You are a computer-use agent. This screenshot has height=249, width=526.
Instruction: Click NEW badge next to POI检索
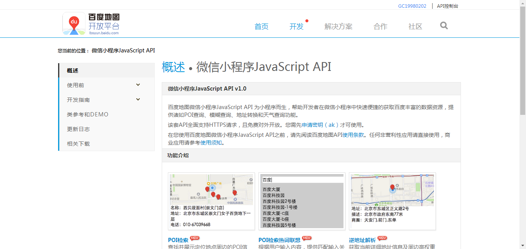[x=195, y=238]
